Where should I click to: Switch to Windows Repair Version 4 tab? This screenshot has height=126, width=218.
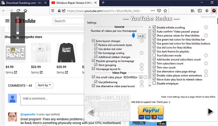74,3
